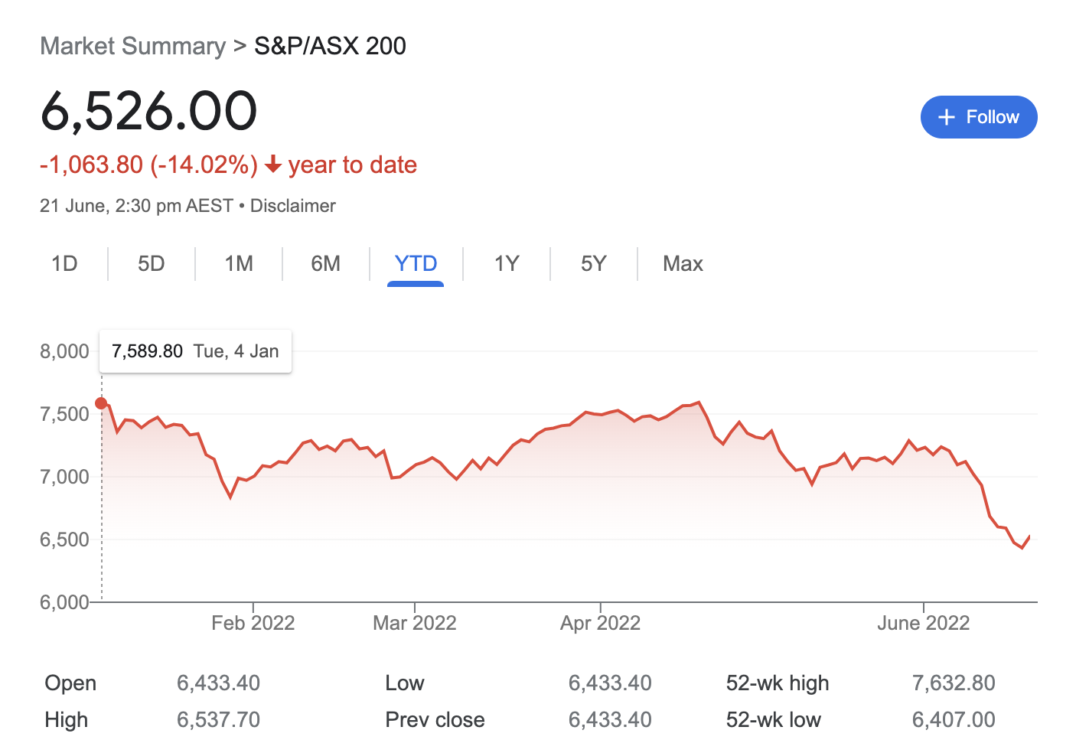Screen dimensions: 1076x753
Task: Click the plus icon on Follow
Action: (x=947, y=117)
